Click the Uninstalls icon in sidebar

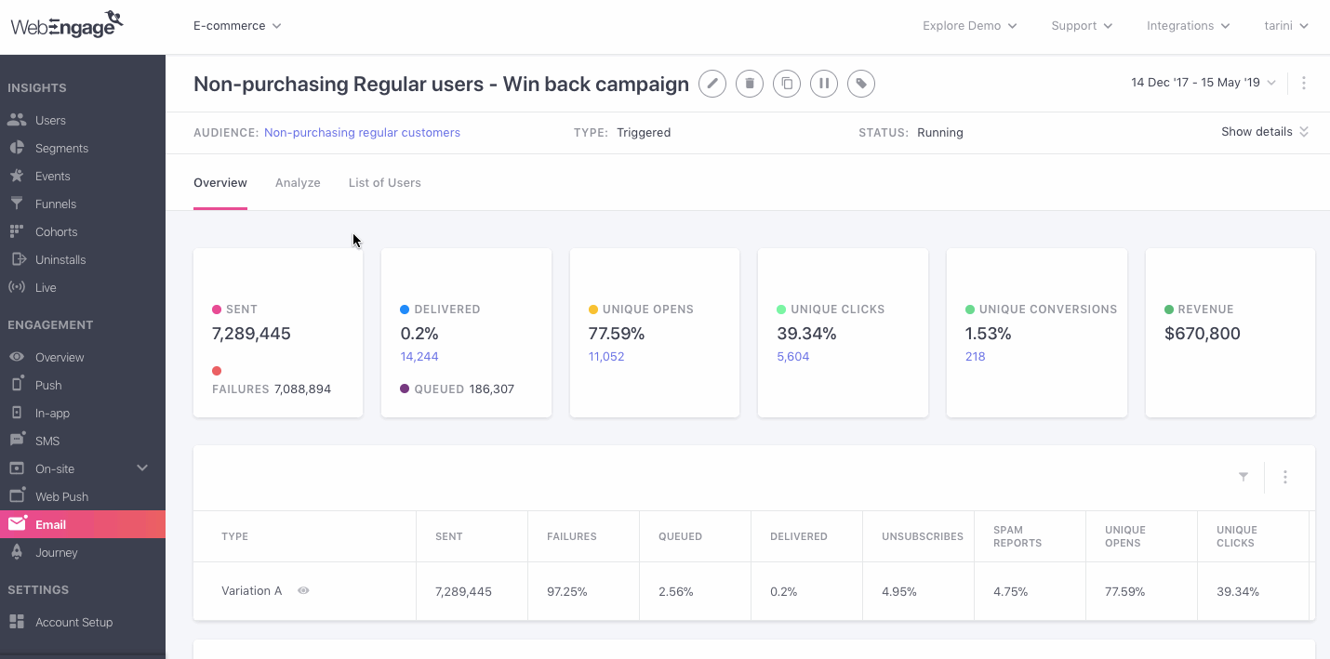pos(17,259)
